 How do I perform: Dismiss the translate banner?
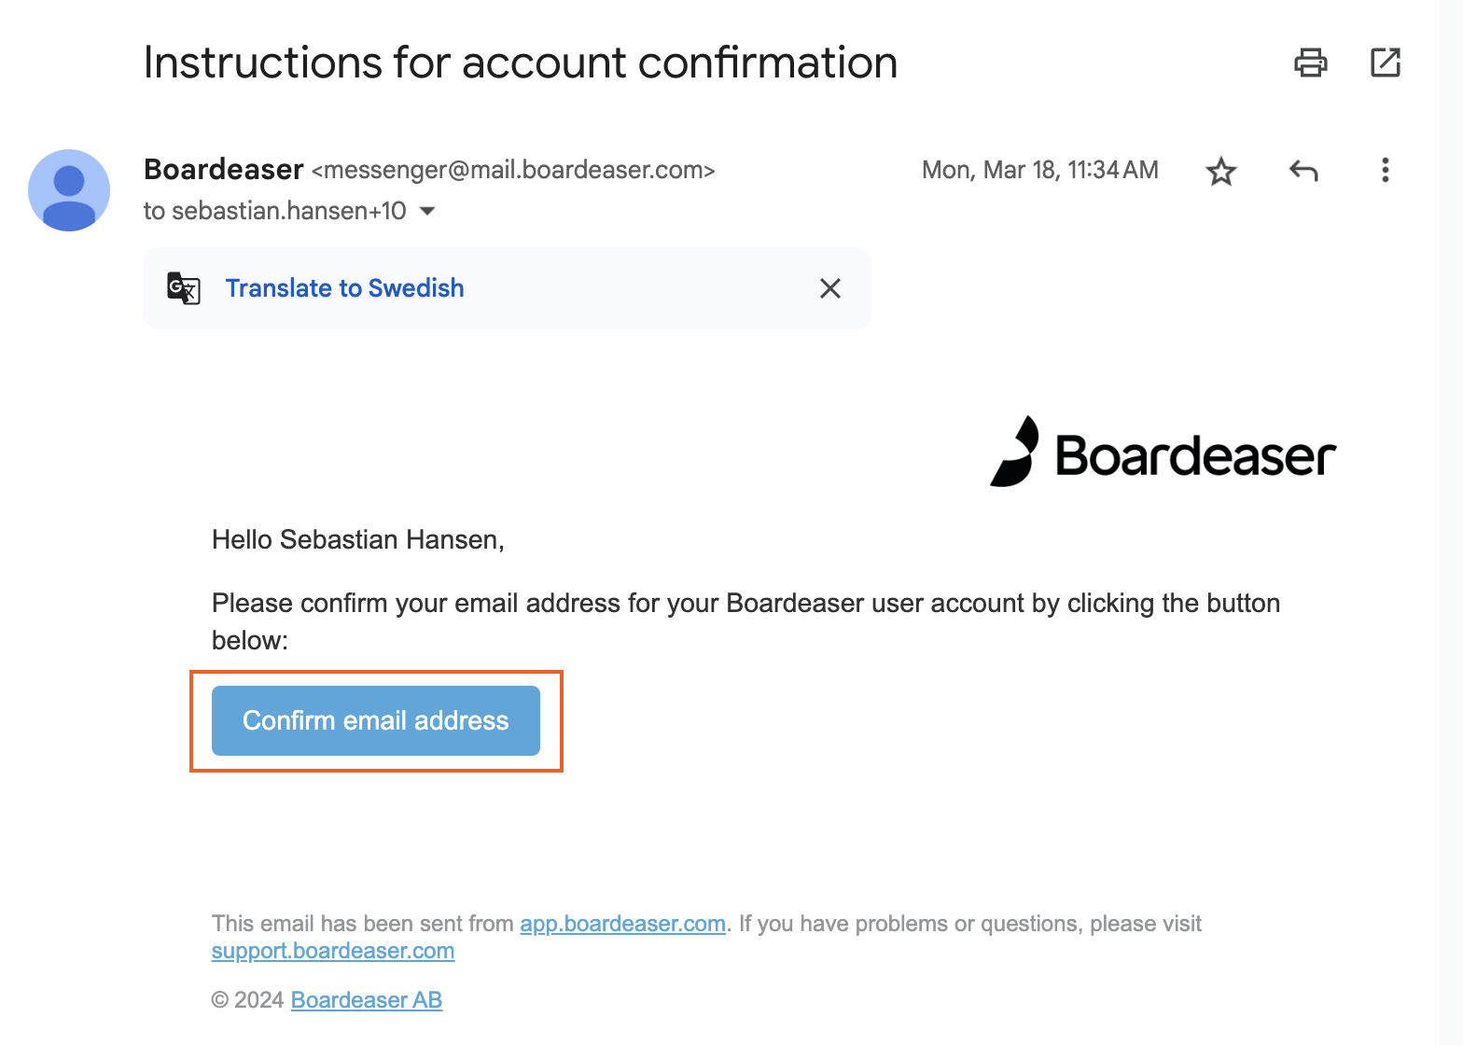click(x=830, y=288)
